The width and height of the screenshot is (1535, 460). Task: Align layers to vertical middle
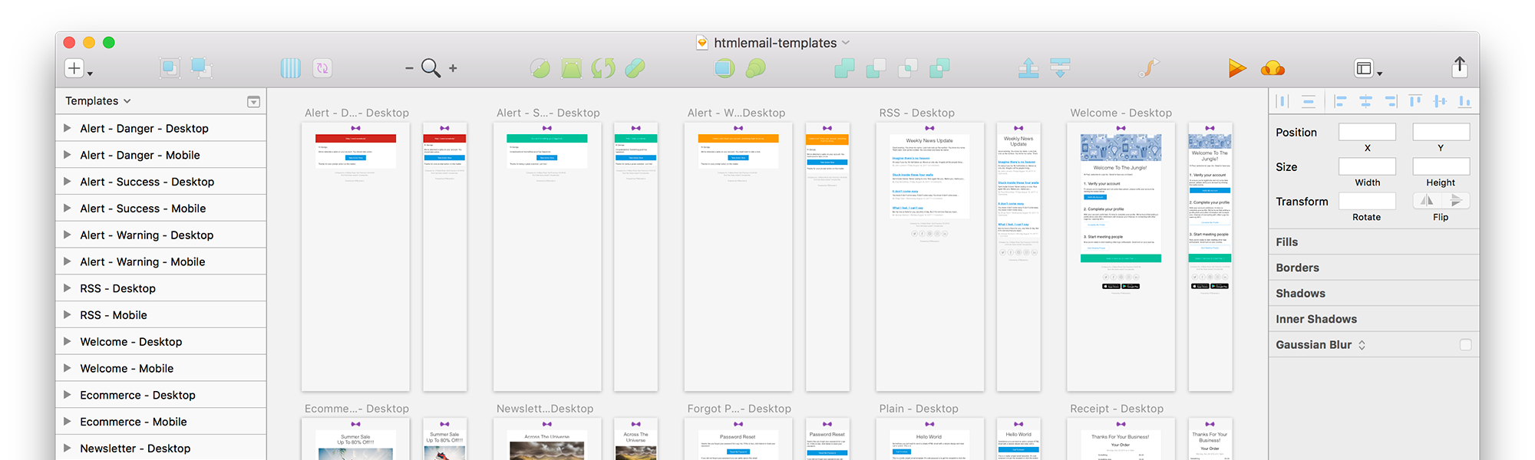(x=1440, y=101)
